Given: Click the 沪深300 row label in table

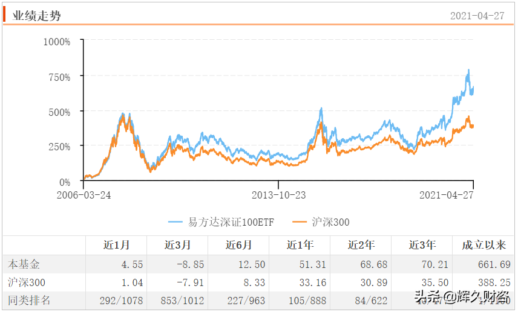Looking at the screenshot, I should tap(27, 282).
